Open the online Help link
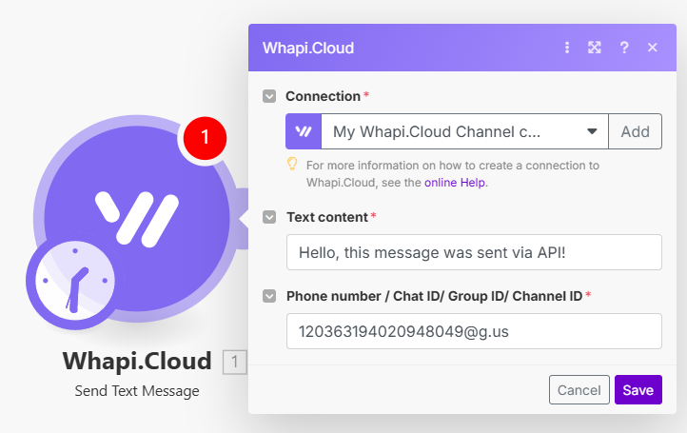Viewport: 687px width, 433px height. point(454,183)
